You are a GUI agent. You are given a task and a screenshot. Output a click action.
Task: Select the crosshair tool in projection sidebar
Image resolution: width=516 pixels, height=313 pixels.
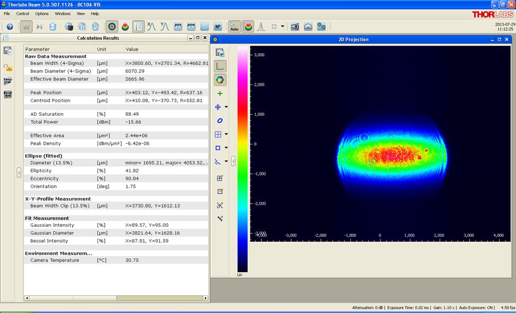click(218, 107)
